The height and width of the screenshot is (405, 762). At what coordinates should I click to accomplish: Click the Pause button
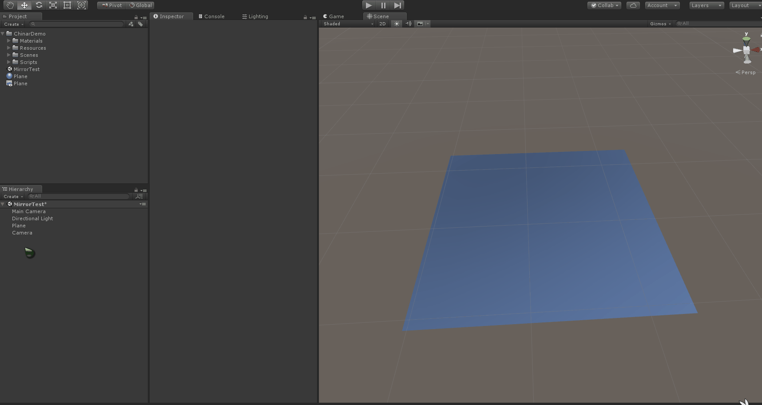coord(383,5)
